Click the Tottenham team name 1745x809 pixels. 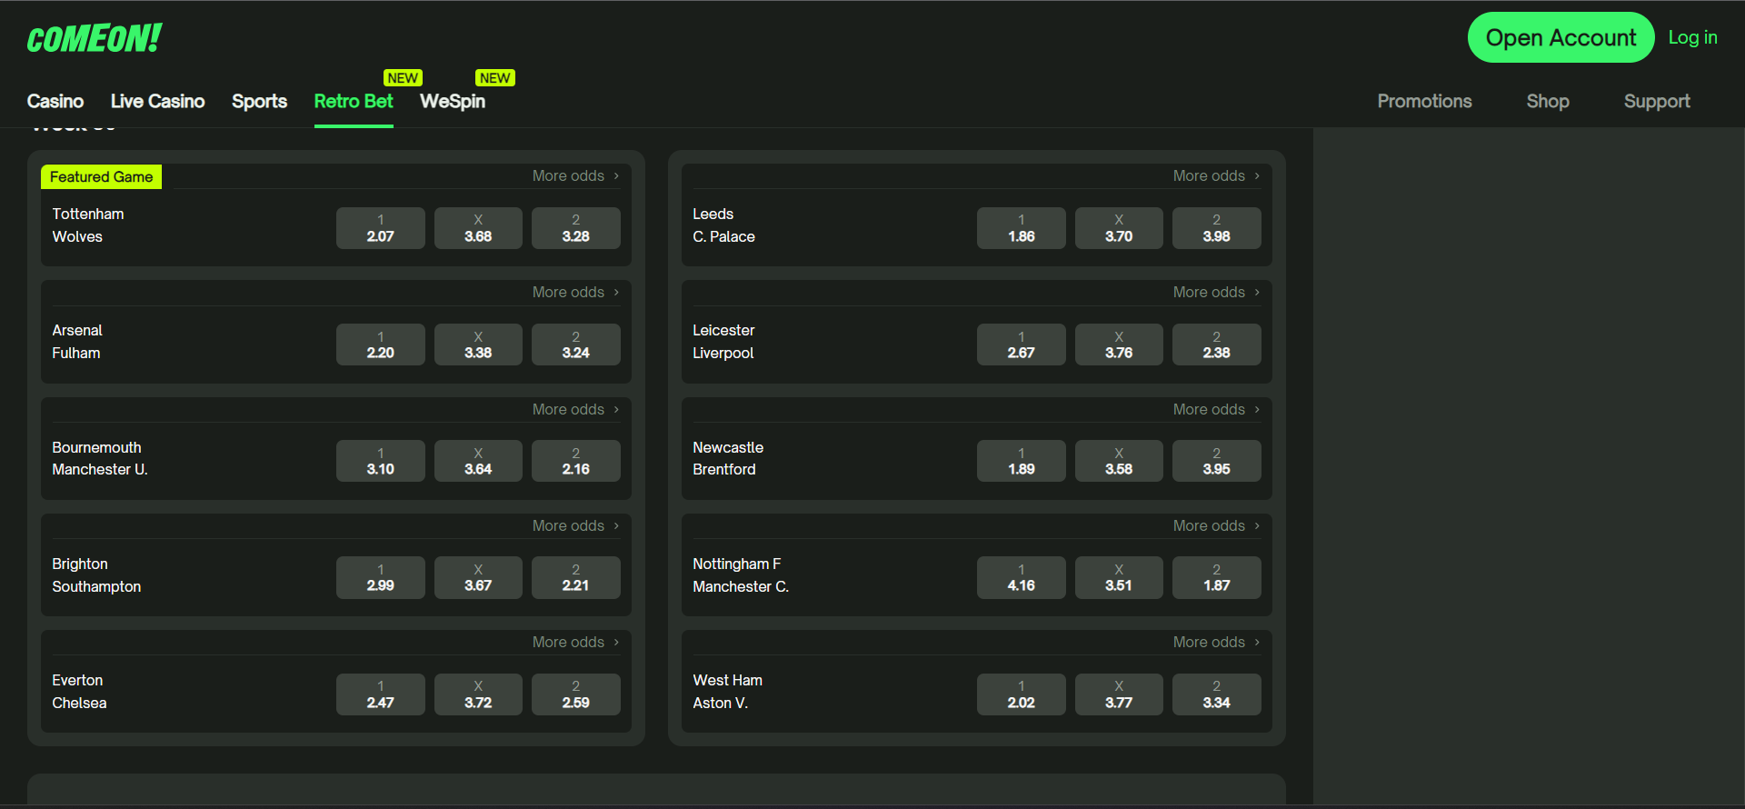[x=88, y=214]
